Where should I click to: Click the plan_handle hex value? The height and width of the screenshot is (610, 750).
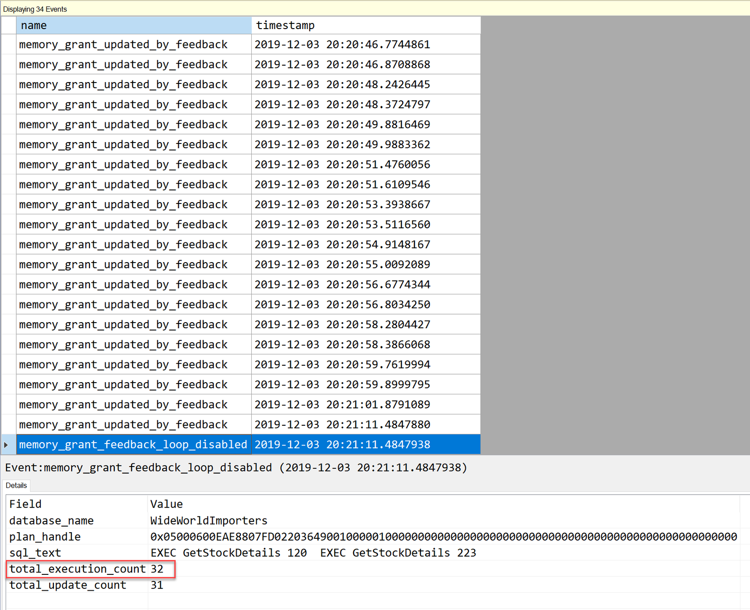click(x=443, y=536)
